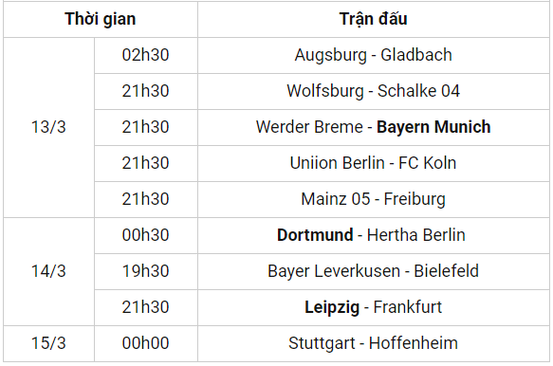Click the bold Leipzig team name
553x366 pixels.
click(x=332, y=307)
